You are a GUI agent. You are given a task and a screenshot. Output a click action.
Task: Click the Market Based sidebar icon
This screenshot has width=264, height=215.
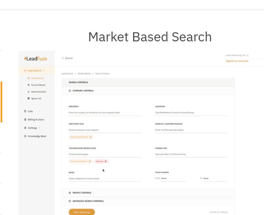pos(29,78)
